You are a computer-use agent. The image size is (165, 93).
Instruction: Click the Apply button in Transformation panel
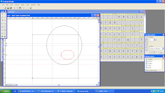[x=161, y=52]
